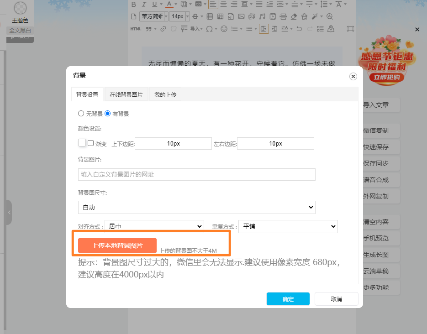Click the map location icon

331,29
